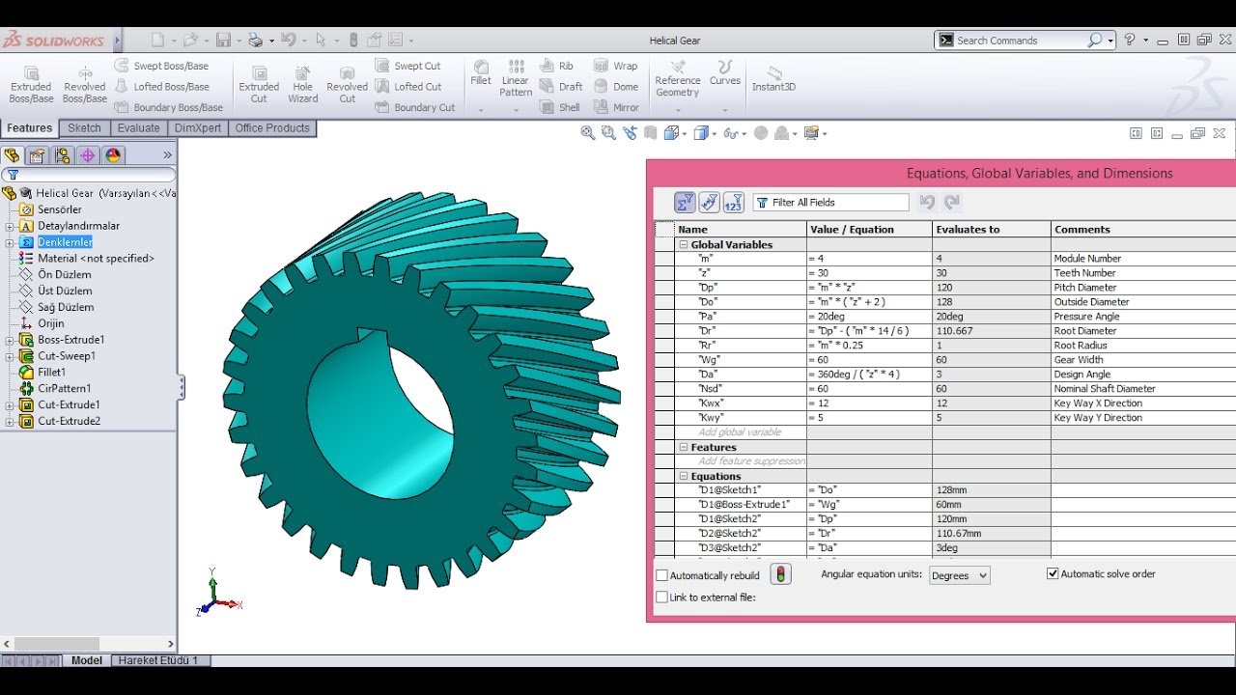Activate the Fillet tool
The width and height of the screenshot is (1236, 695).
pyautogui.click(x=480, y=77)
